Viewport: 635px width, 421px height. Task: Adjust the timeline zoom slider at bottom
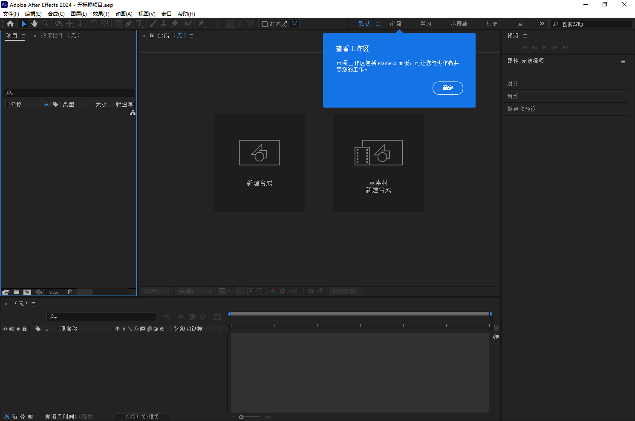[x=241, y=417]
